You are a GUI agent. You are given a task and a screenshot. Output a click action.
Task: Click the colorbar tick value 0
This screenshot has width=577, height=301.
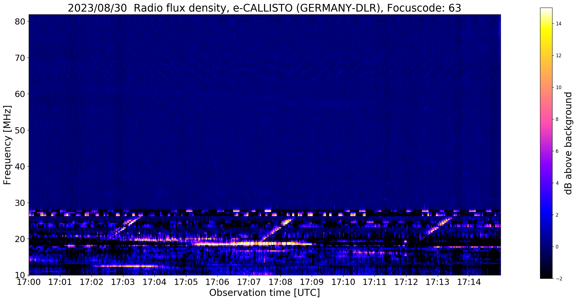557,247
